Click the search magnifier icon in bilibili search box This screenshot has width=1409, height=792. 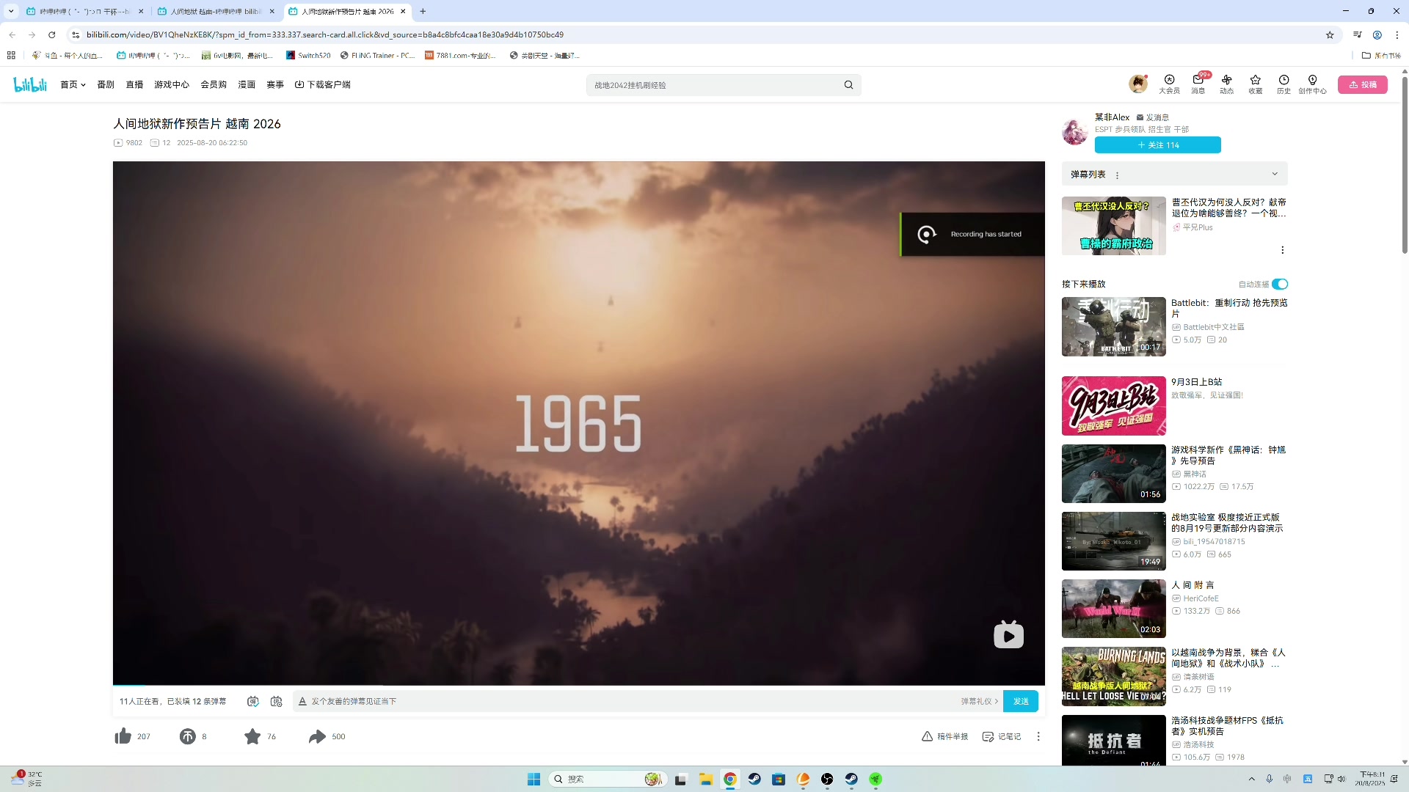(x=848, y=85)
